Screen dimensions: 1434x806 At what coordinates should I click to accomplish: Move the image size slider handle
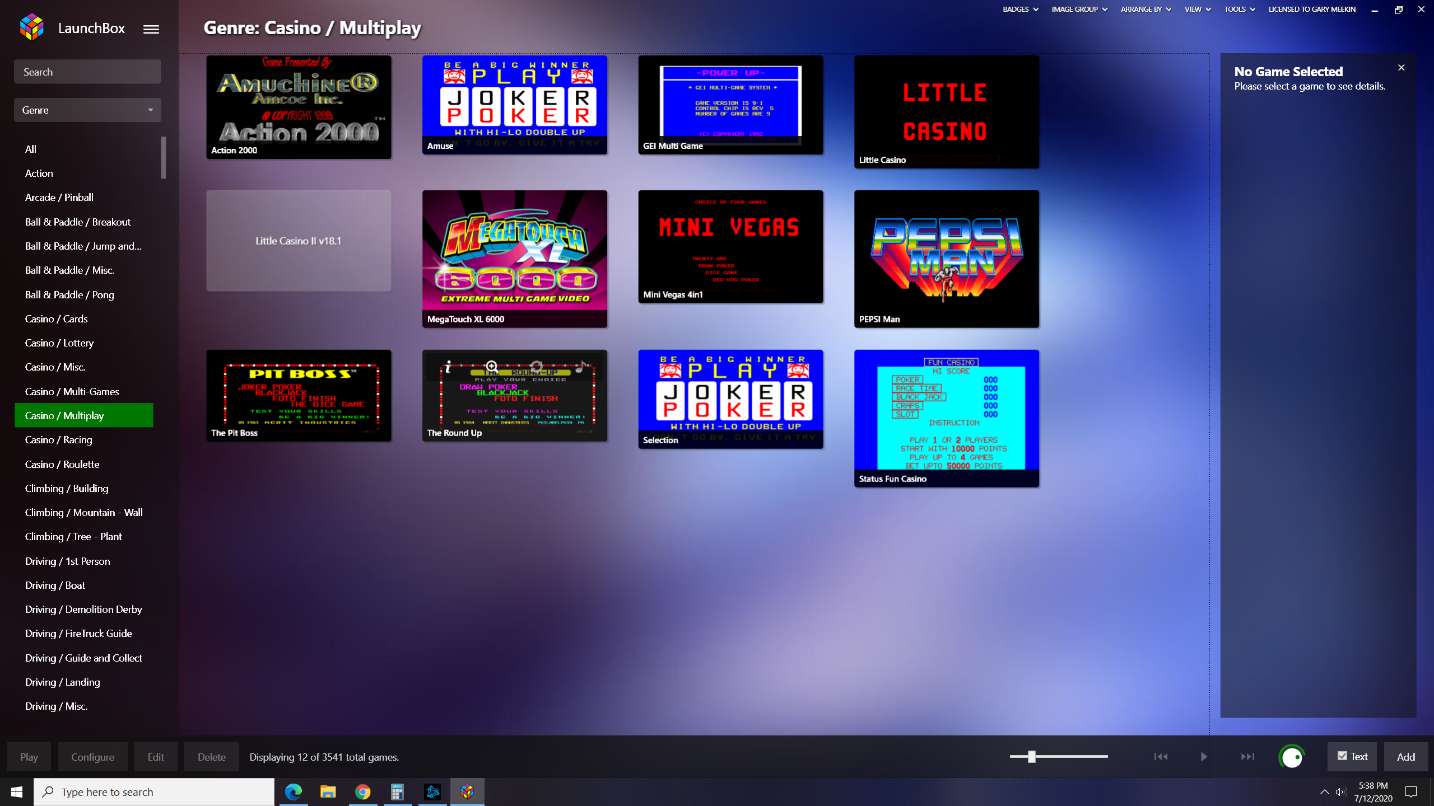coord(1031,757)
